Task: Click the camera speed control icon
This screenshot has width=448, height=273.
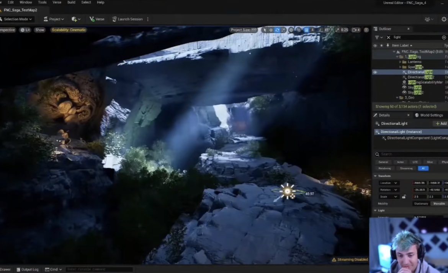Action: coord(354,29)
